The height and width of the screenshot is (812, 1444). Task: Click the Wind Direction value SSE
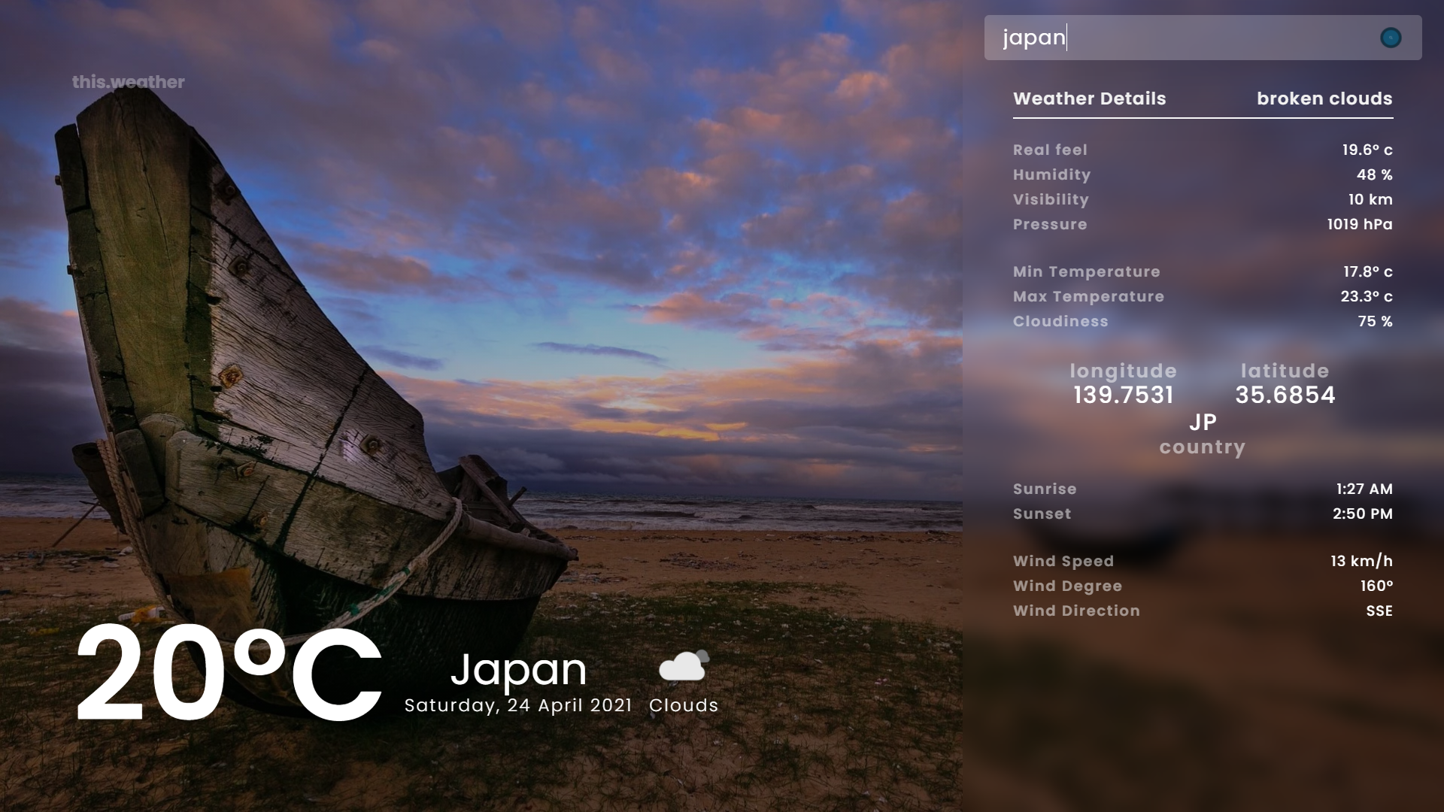[x=1379, y=611]
